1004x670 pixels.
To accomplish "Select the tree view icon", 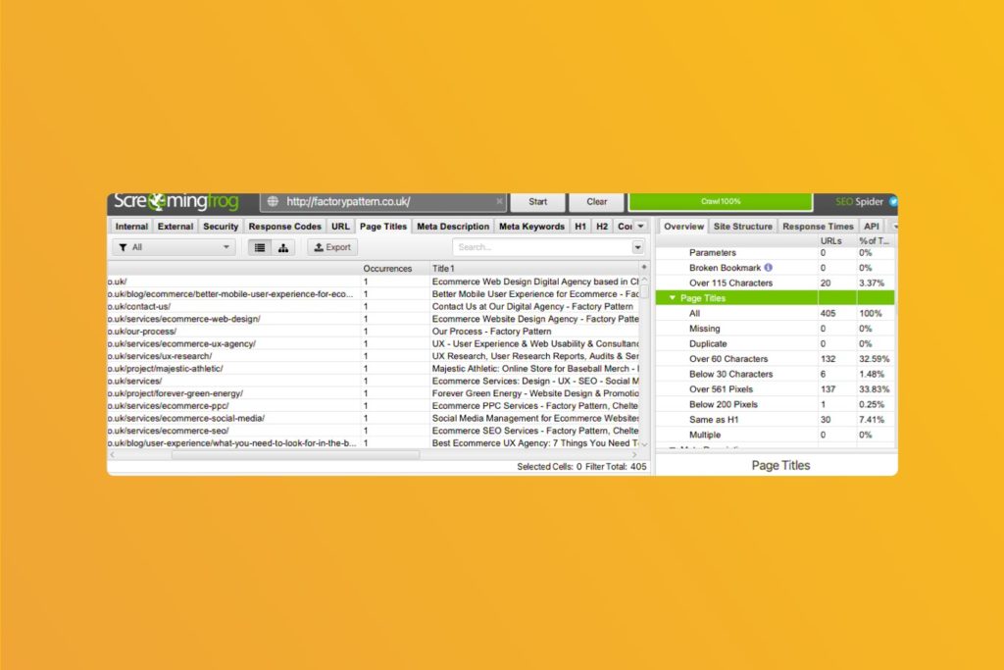I will [282, 246].
